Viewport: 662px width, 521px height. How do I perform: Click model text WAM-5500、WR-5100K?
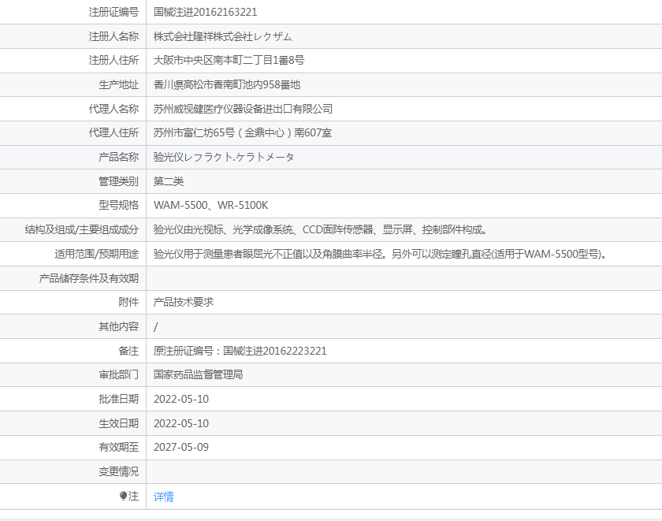tap(210, 206)
